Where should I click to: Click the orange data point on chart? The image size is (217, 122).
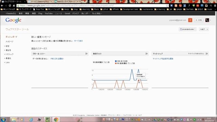coord(138,80)
